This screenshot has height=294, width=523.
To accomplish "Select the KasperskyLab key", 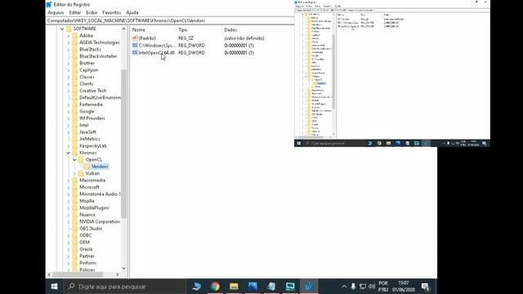I will [93, 145].
